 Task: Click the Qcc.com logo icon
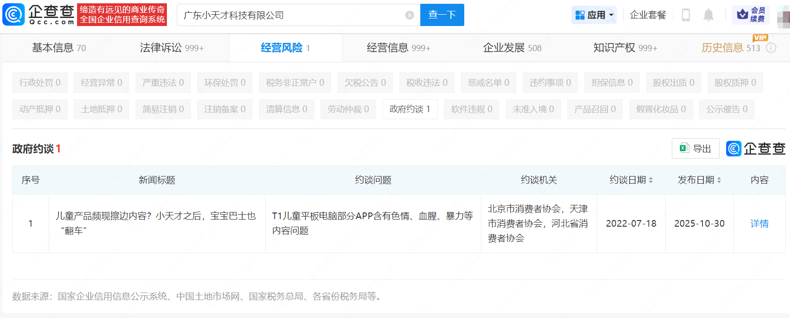(x=14, y=15)
